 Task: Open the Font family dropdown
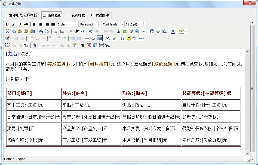(112, 24)
